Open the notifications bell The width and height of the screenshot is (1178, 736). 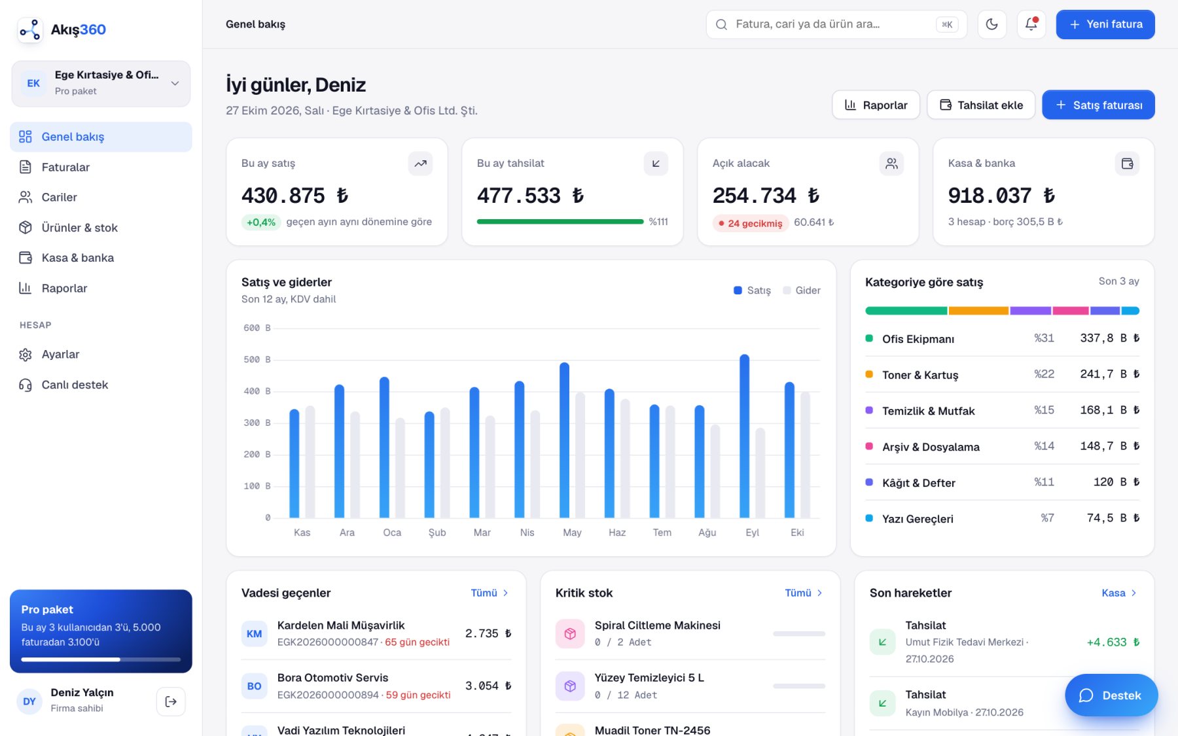1031,24
